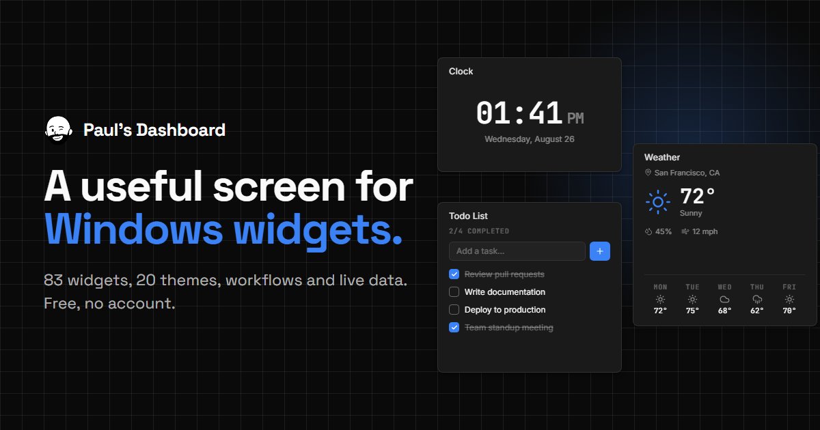Click the A useful screen for headline
Image resolution: width=820 pixels, height=430 pixels.
[x=228, y=186]
